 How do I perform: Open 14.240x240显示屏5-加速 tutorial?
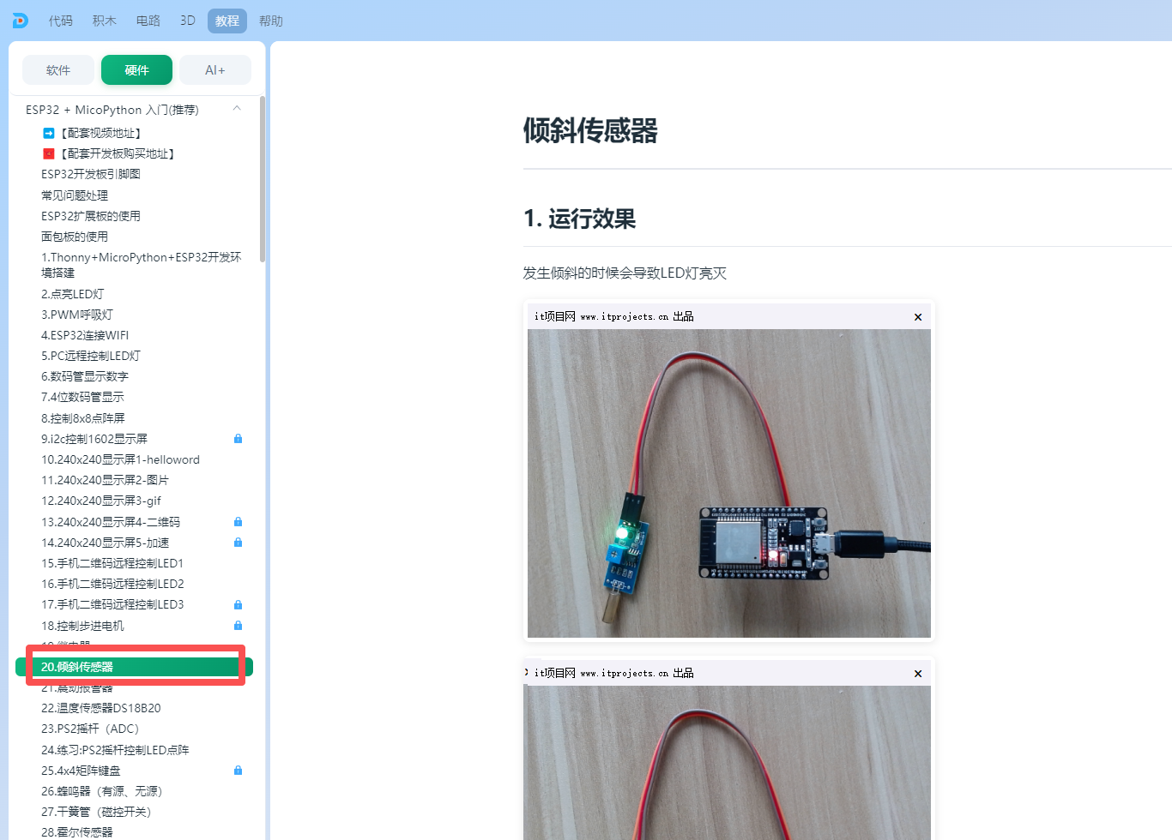pyautogui.click(x=106, y=543)
